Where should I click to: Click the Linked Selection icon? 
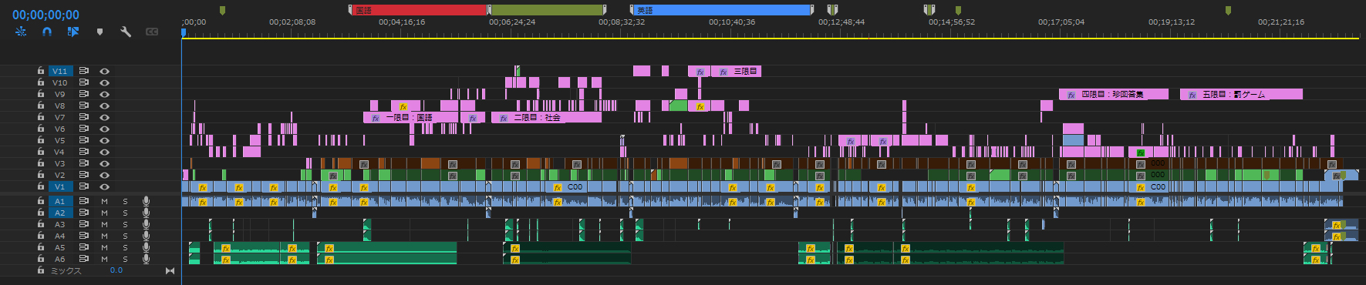73,32
